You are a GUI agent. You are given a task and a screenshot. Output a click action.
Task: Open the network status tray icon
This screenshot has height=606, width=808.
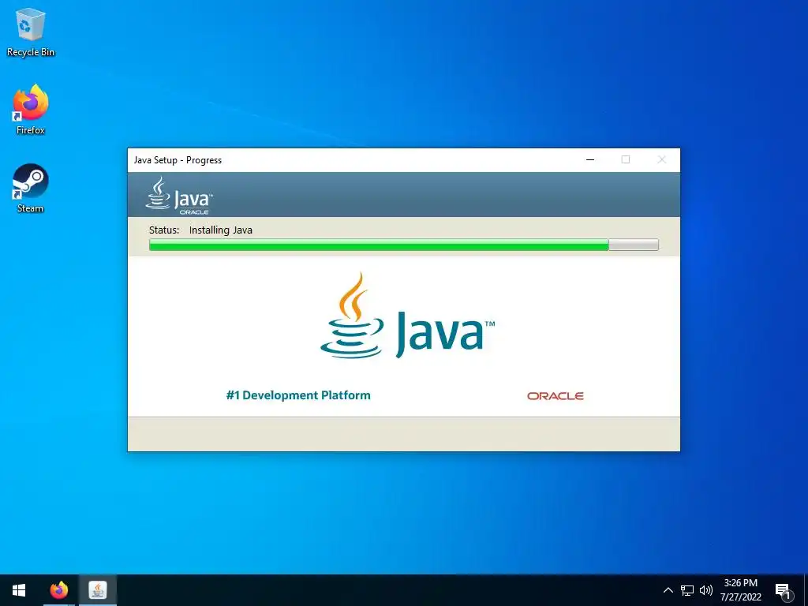coord(687,590)
